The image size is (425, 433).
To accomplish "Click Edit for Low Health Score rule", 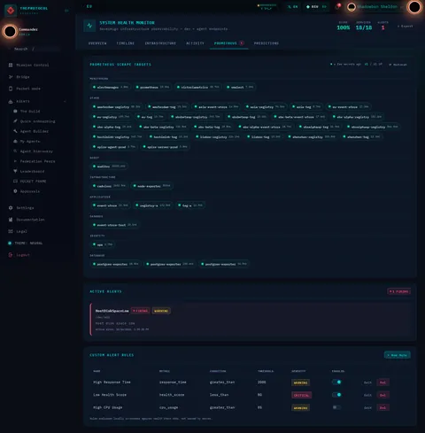I will click(x=367, y=395).
